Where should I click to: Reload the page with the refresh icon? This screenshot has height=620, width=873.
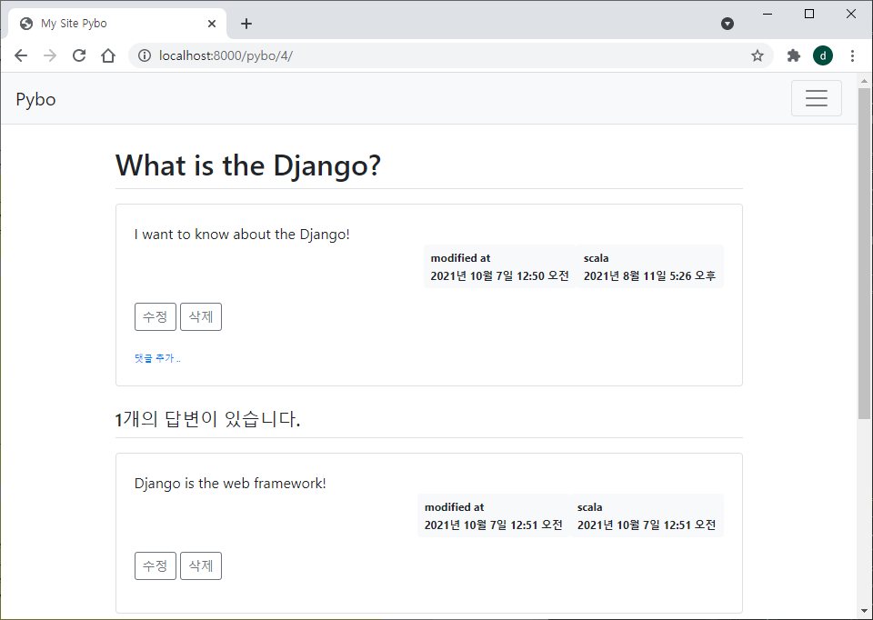[79, 55]
